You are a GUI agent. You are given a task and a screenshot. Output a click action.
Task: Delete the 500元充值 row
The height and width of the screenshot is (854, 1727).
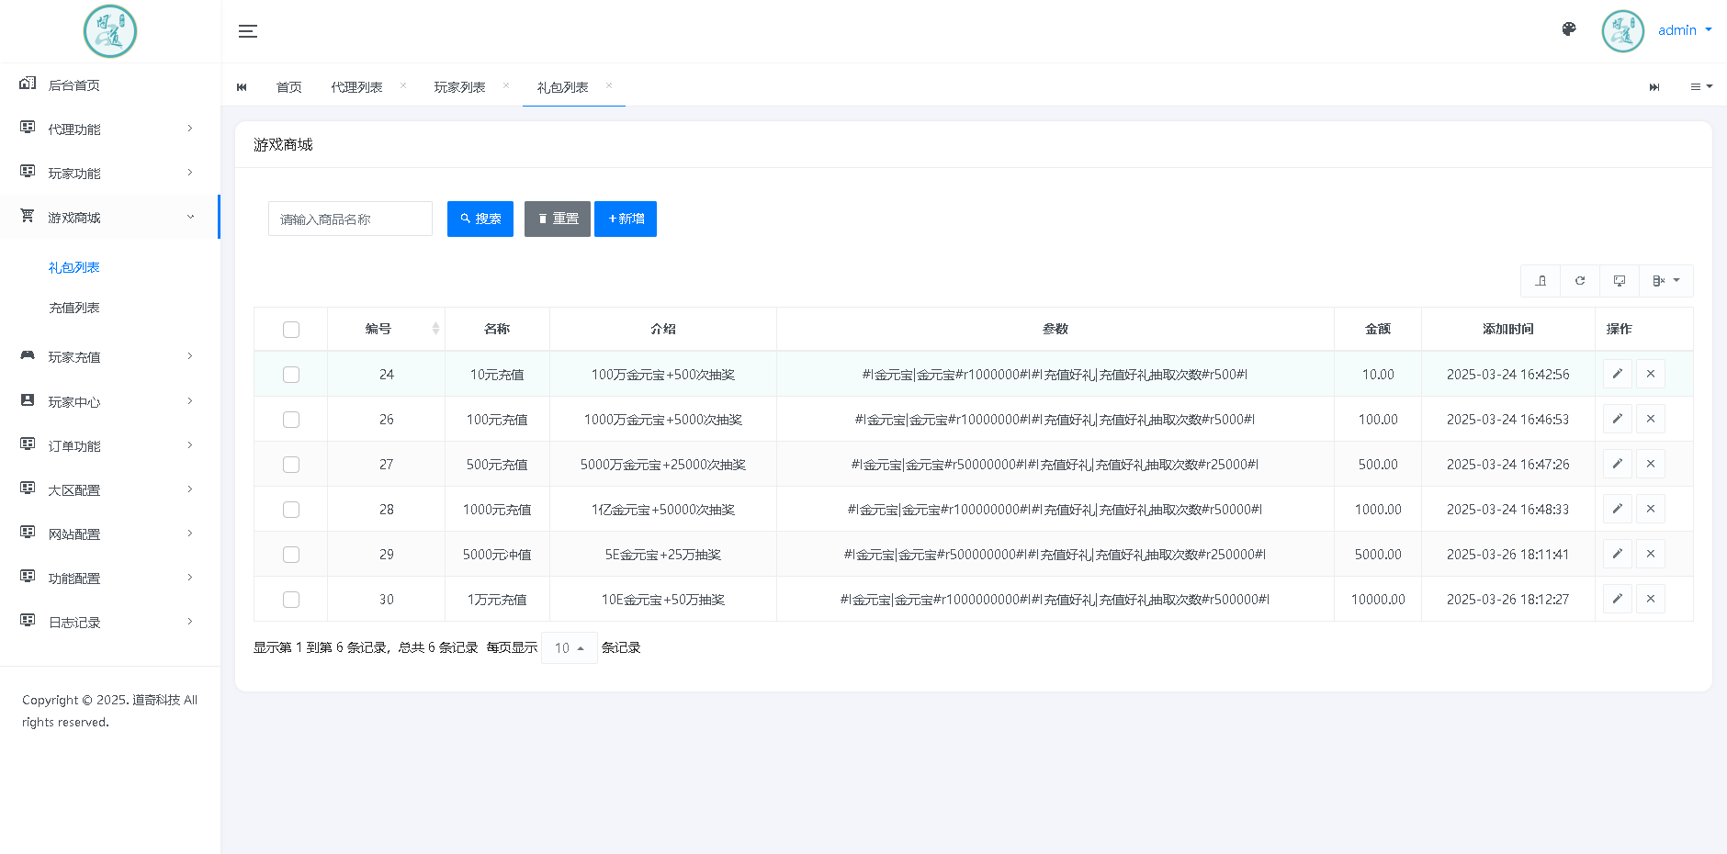(1651, 464)
